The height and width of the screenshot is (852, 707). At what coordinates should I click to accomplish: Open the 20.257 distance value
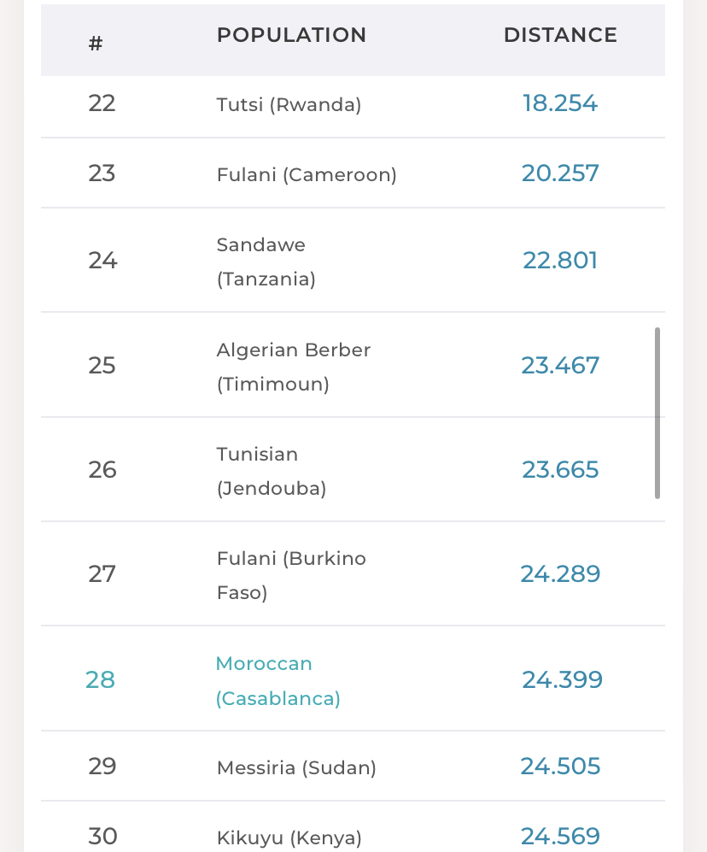point(560,173)
